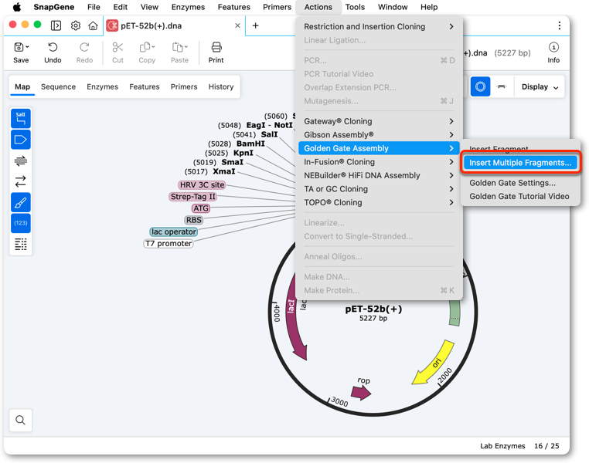589x463 pixels.
Task: Toggle feature colors brush icon
Action: [x=21, y=202]
